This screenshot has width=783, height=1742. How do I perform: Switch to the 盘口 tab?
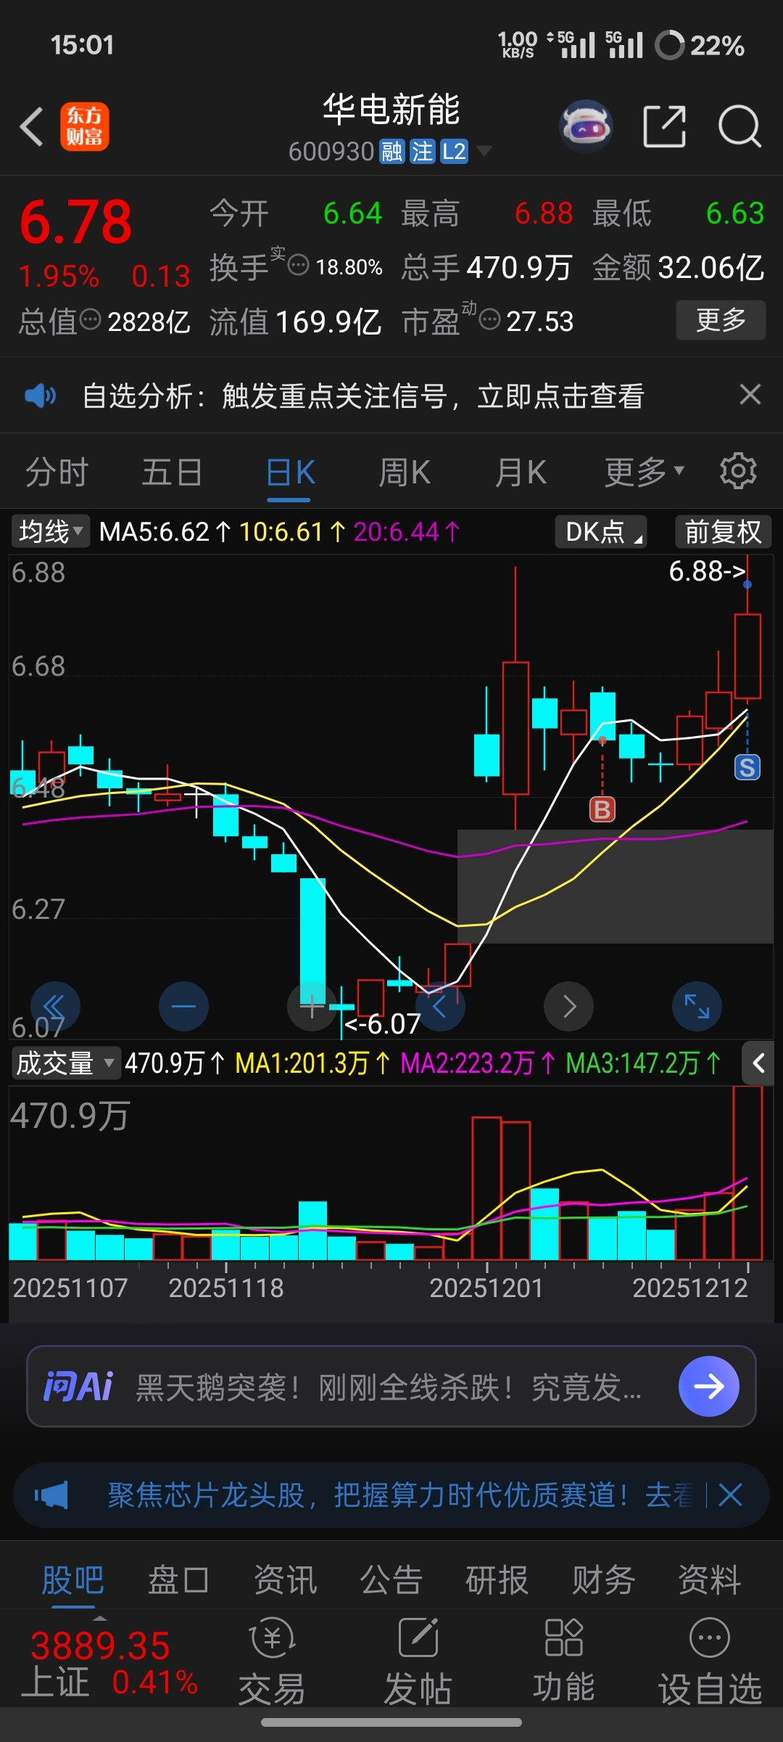click(178, 1580)
